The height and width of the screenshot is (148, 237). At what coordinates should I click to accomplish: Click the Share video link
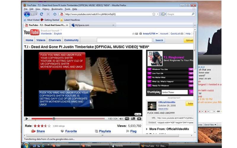[41, 131]
